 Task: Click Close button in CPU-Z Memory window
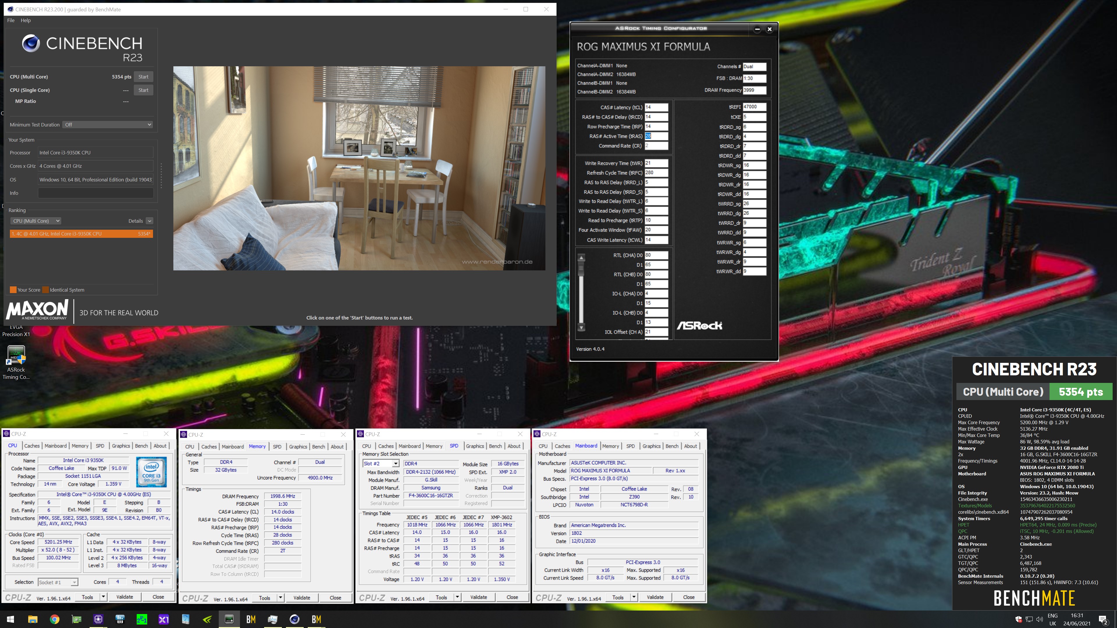tap(335, 598)
